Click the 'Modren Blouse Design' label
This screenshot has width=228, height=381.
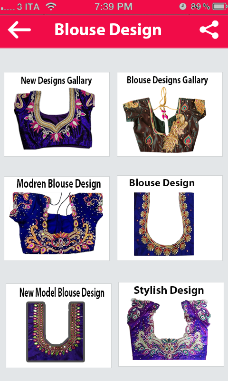(x=58, y=184)
